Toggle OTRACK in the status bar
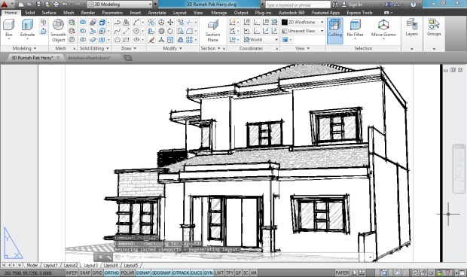This screenshot has width=467, height=277. point(181,272)
